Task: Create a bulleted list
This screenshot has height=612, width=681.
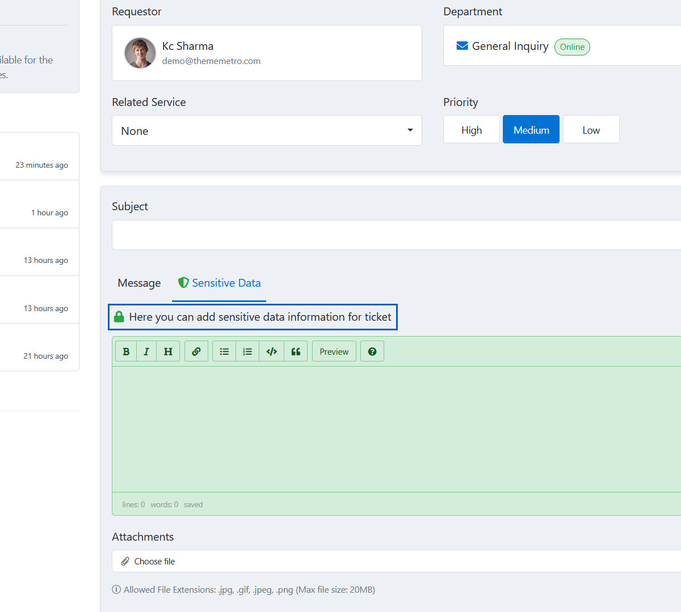Action: pyautogui.click(x=224, y=351)
